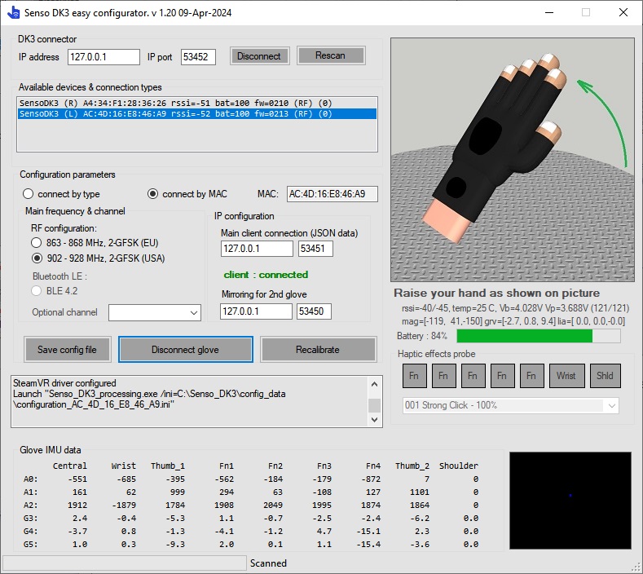Minimize the Senso configurator window
Image resolution: width=643 pixels, height=574 pixels.
(x=549, y=13)
